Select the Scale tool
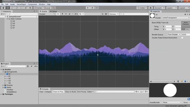The width and height of the screenshot is (190, 107). (17, 8)
